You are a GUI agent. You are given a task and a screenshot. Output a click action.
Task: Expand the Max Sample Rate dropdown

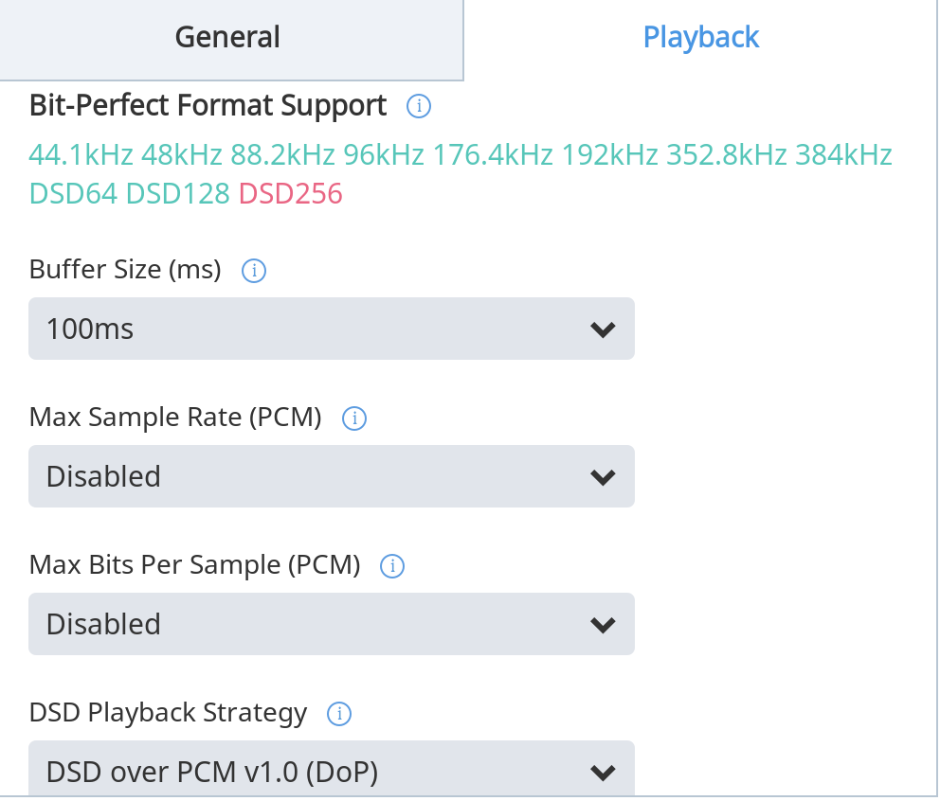331,476
